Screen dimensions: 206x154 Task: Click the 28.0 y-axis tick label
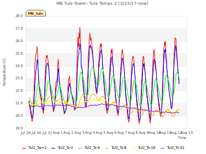[19, 16]
